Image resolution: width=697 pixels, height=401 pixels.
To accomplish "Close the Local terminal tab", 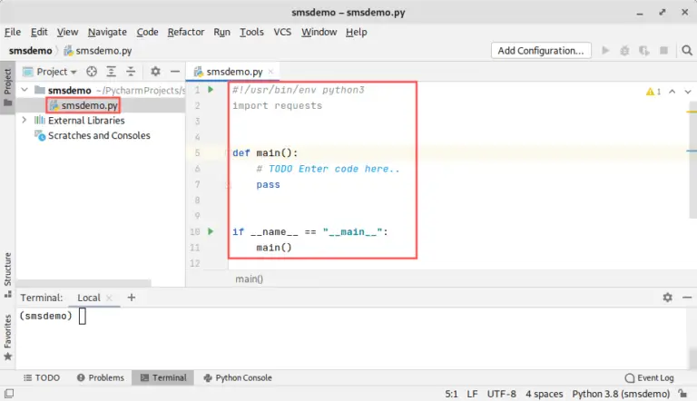I will 109,298.
